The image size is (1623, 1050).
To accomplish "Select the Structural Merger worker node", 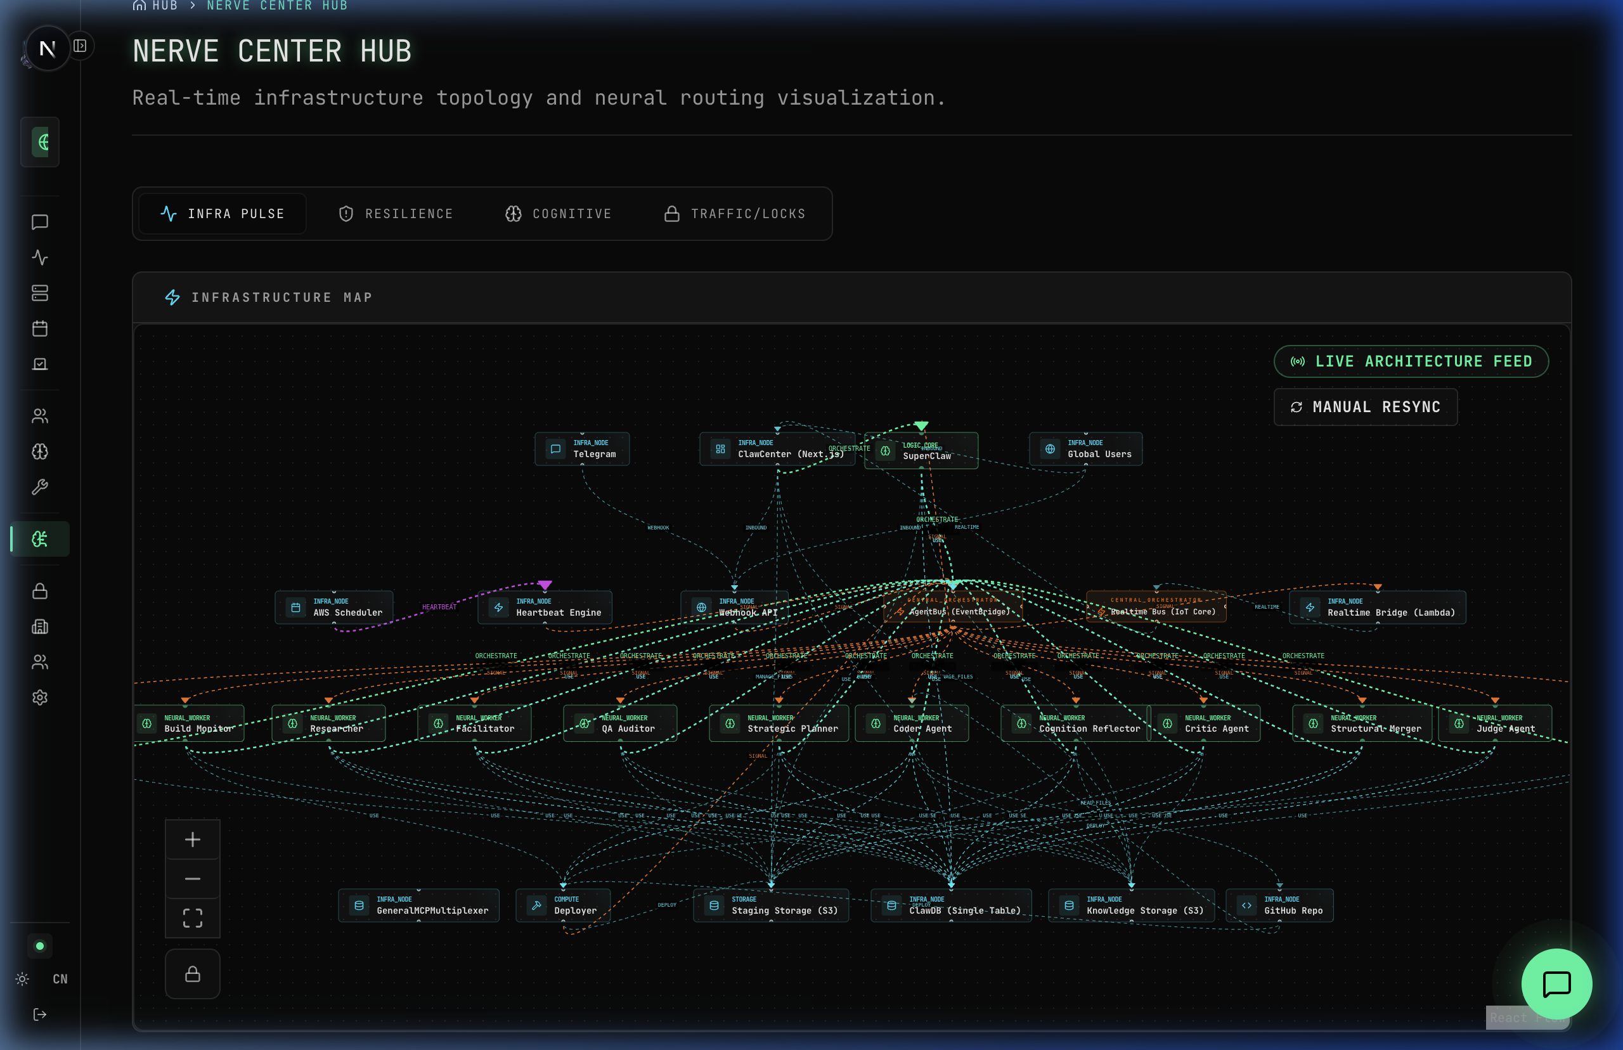I will pos(1362,723).
